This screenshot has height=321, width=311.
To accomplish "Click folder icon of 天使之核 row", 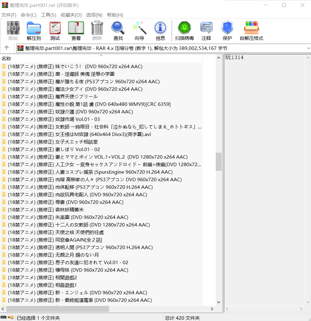I will [x=4, y=232].
